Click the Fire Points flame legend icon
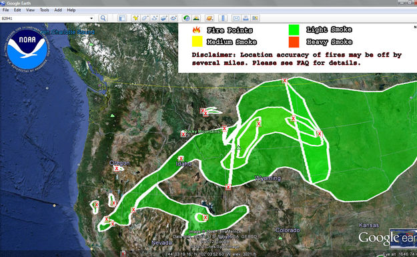The image size is (417, 257). click(x=197, y=30)
